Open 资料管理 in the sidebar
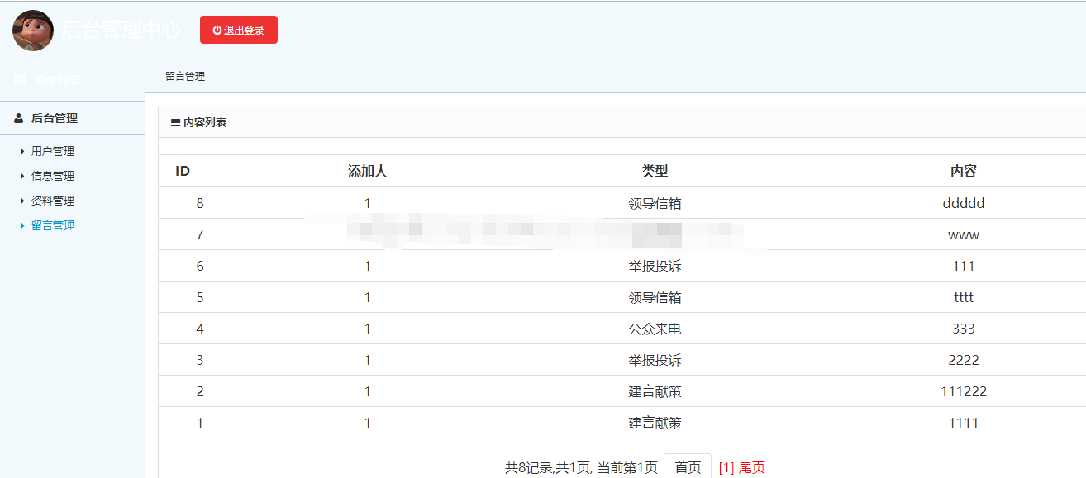The image size is (1086, 478). tap(53, 201)
